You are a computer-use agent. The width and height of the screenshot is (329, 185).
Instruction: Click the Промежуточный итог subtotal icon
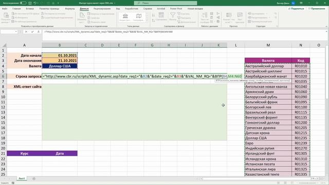pyautogui.click(x=249, y=22)
